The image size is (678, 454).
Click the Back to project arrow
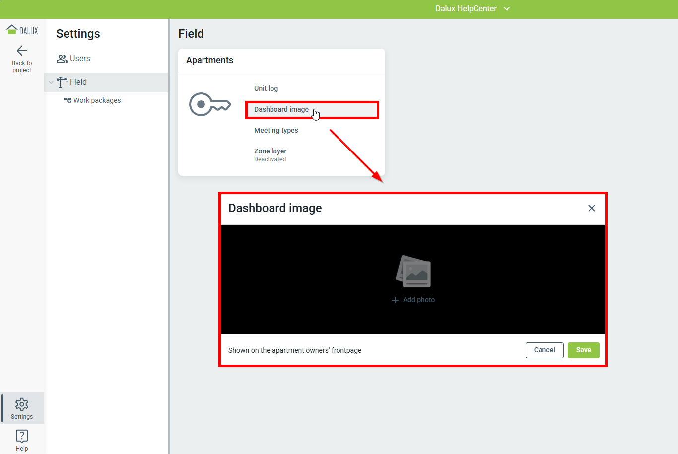coord(22,51)
